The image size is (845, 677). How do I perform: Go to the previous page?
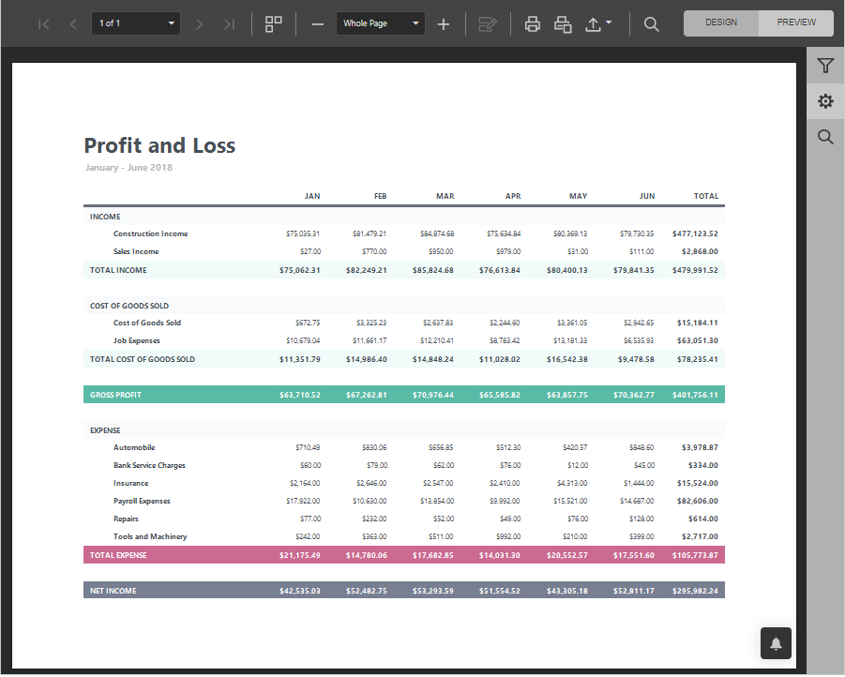point(73,23)
